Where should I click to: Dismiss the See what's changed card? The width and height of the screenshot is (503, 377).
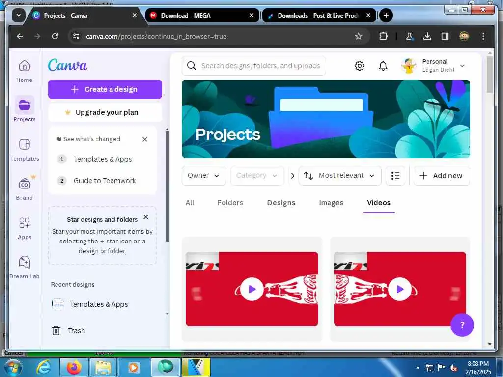[x=145, y=139]
